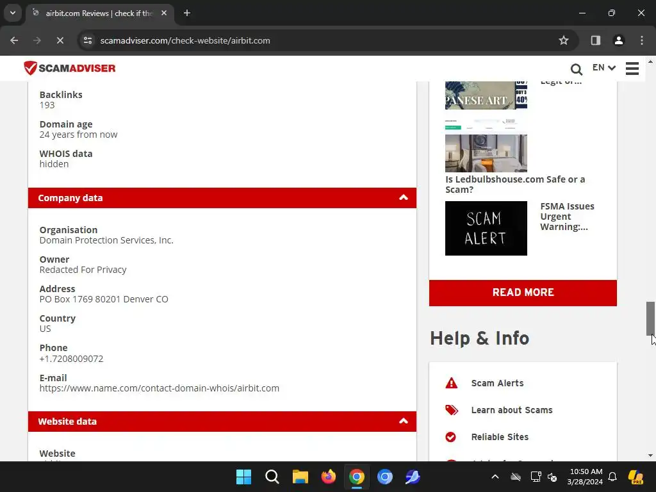Click the name.com contact-domain-whois E-mail URL
The width and height of the screenshot is (656, 492).
tap(159, 388)
